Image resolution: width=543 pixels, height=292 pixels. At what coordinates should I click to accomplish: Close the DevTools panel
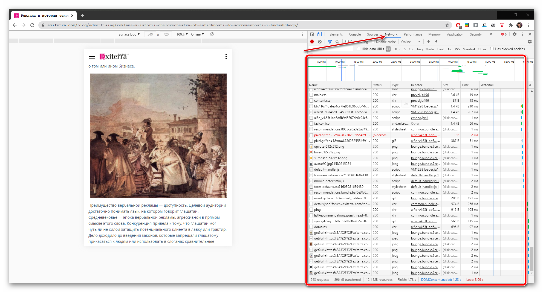(x=530, y=34)
